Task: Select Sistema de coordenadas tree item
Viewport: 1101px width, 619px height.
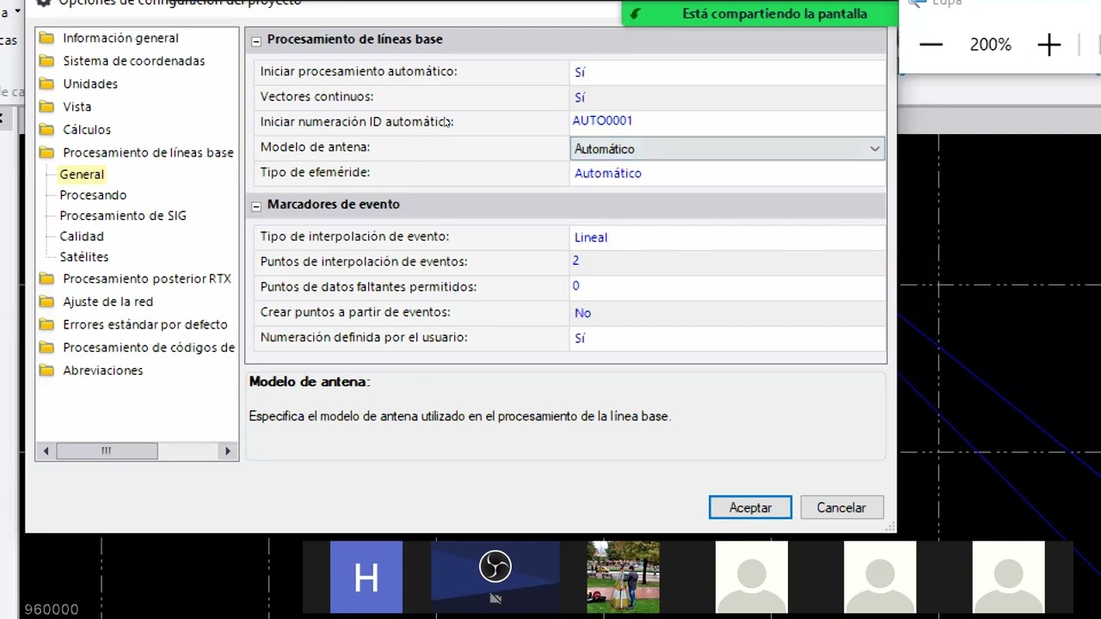Action: point(133,61)
